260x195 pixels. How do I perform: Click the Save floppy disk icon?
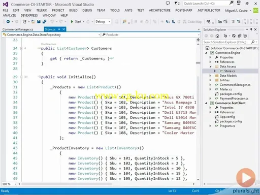click(39, 22)
